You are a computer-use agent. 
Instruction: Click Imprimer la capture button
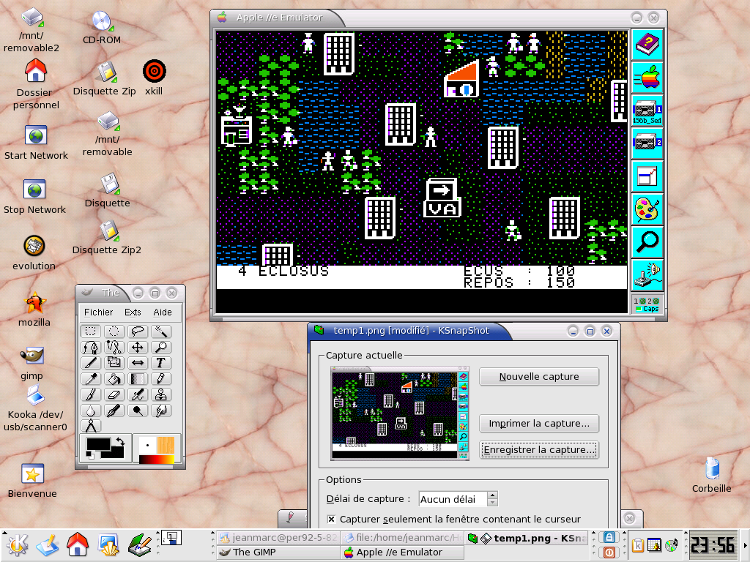pyautogui.click(x=539, y=424)
